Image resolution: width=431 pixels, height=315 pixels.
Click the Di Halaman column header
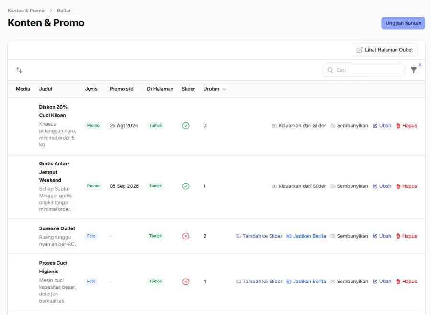click(x=160, y=89)
